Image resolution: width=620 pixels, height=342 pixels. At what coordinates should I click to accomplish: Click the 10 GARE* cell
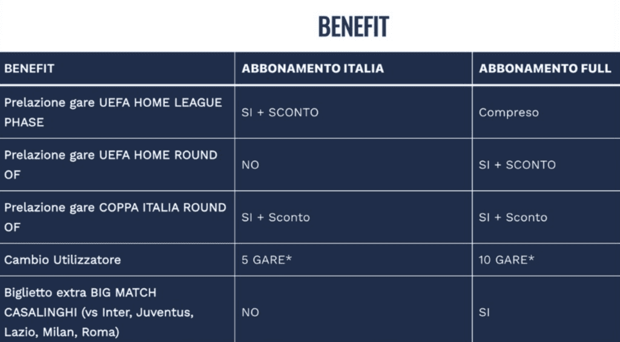pos(506,260)
